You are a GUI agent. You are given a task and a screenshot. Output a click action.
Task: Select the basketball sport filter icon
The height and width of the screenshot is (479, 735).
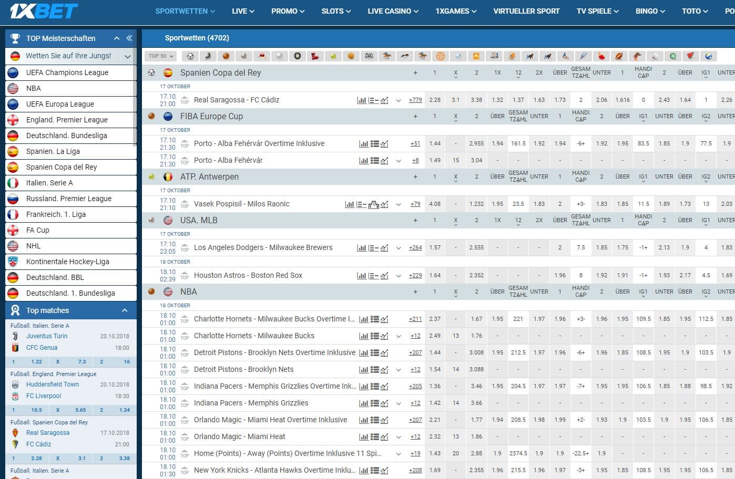[x=226, y=56]
